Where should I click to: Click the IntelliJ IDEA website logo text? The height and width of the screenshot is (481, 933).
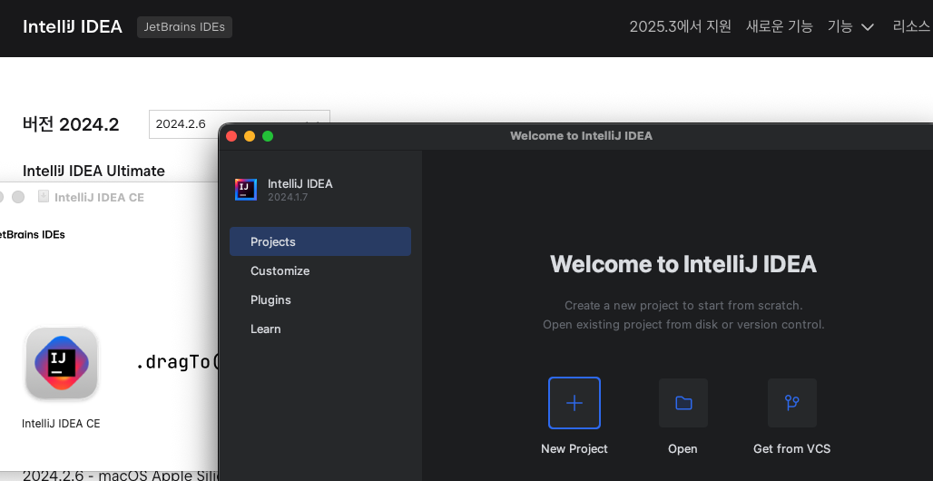click(x=73, y=27)
